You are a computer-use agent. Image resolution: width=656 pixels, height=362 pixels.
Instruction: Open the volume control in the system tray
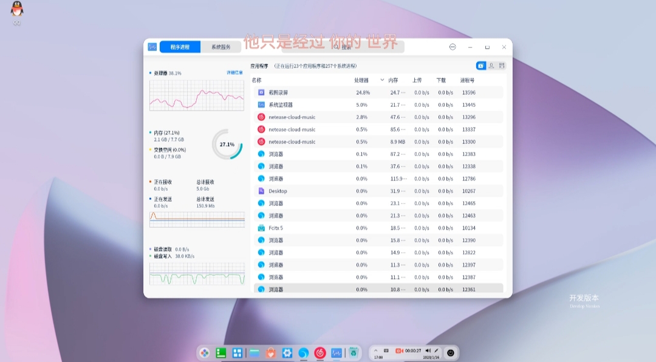pyautogui.click(x=428, y=350)
